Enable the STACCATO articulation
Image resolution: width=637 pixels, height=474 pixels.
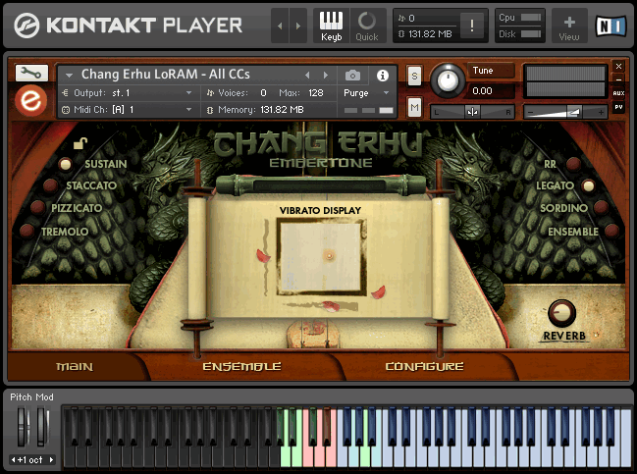click(x=50, y=185)
